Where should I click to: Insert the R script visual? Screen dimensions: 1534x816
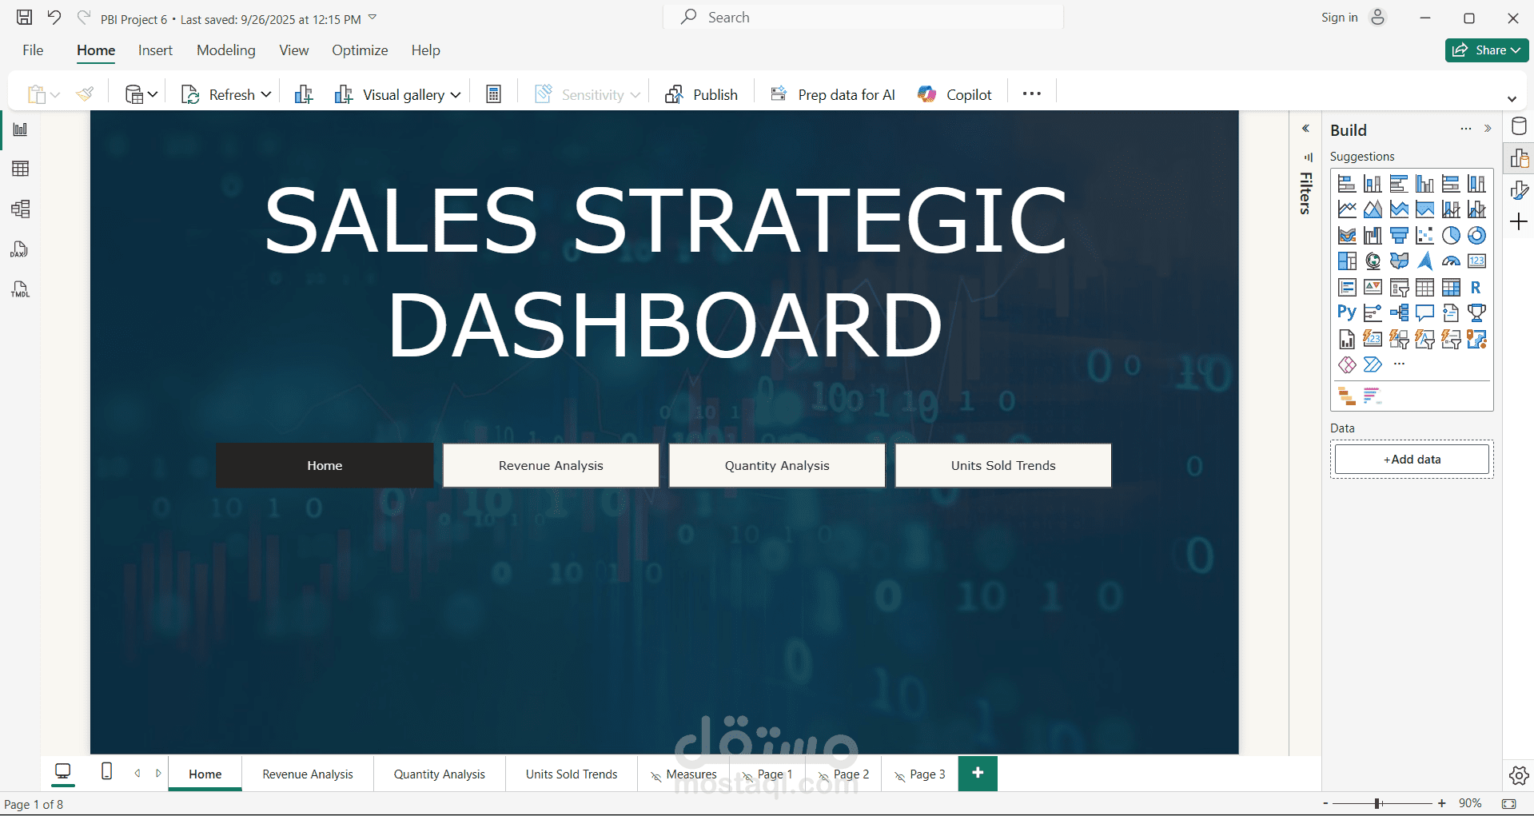(x=1476, y=288)
